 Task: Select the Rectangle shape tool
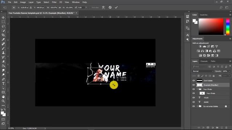coord(3,92)
